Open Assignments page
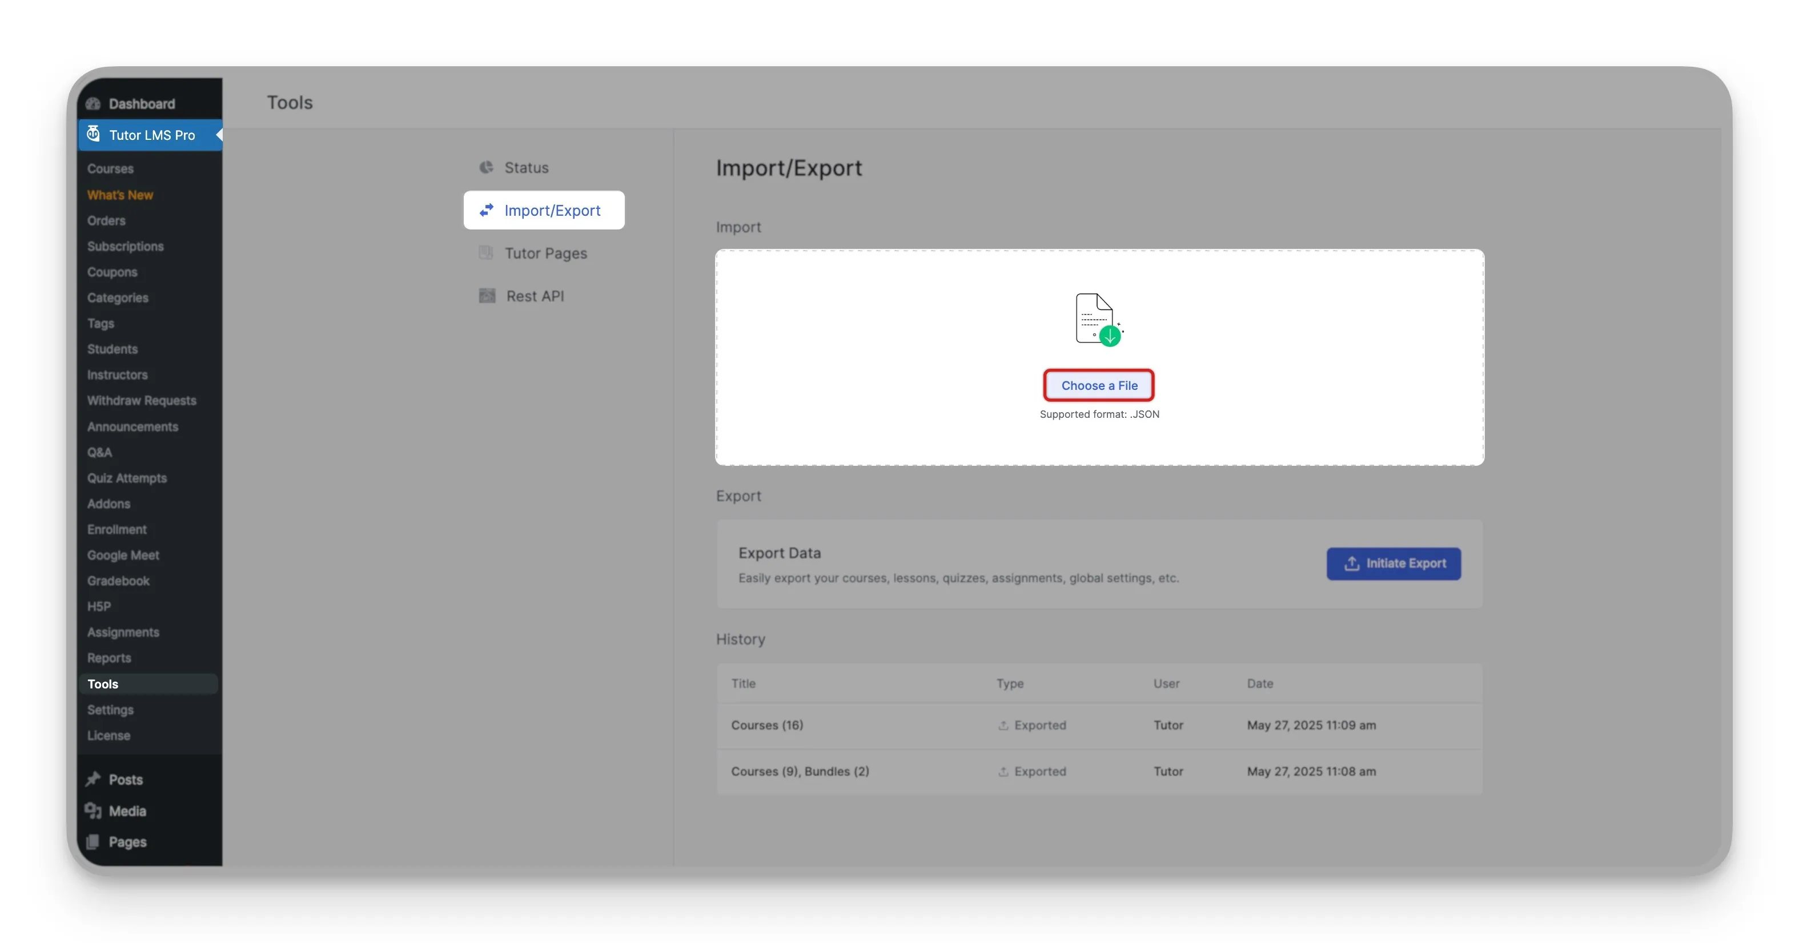This screenshot has height=943, width=1799. click(x=123, y=632)
